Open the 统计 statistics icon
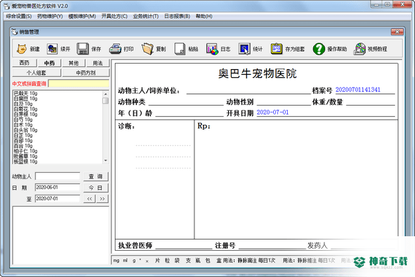This screenshot has width=415, height=277. (244, 49)
